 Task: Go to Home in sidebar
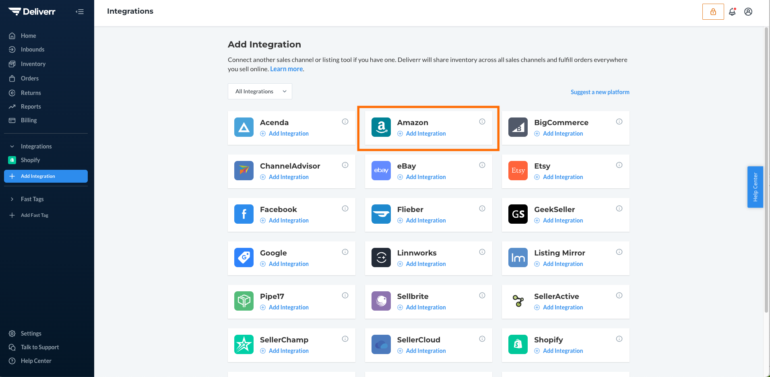(28, 36)
